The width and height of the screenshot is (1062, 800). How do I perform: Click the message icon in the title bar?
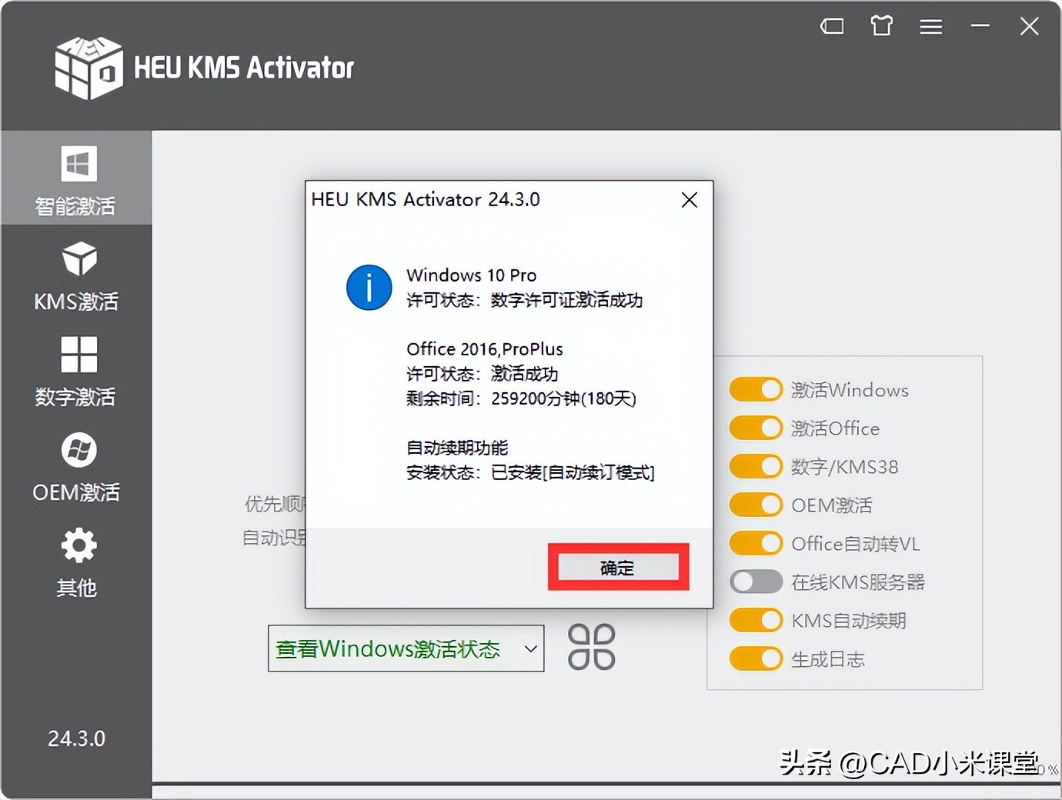[x=832, y=27]
